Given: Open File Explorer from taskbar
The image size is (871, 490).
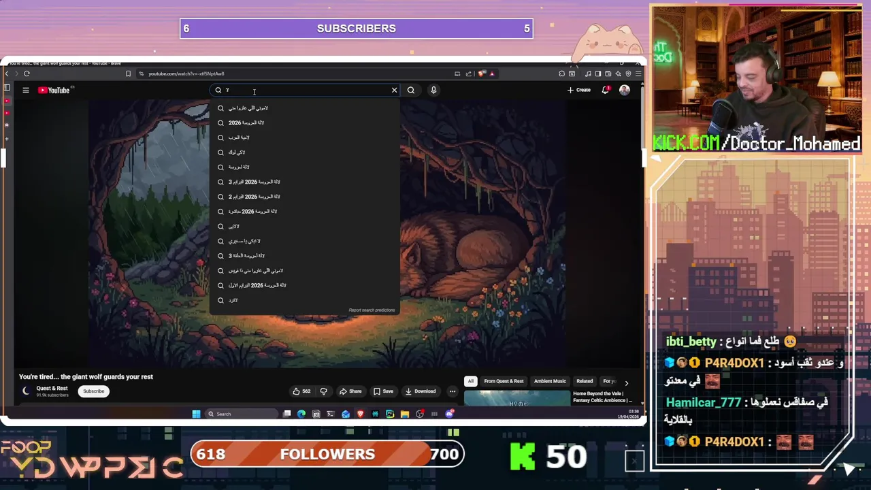Looking at the screenshot, I should coord(404,414).
